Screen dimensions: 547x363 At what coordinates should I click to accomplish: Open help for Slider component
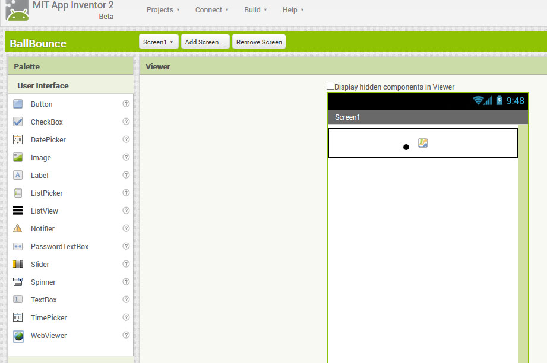point(126,263)
